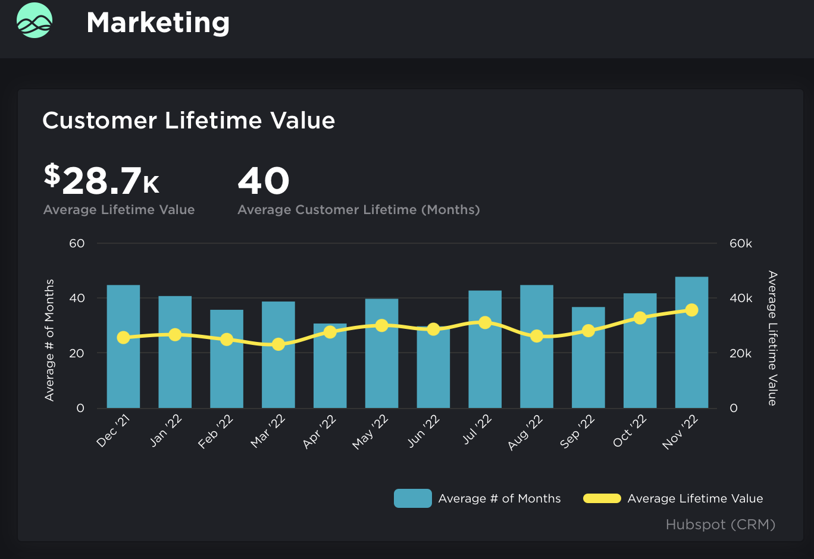Expand the 60k right-axis scale label

(741, 243)
